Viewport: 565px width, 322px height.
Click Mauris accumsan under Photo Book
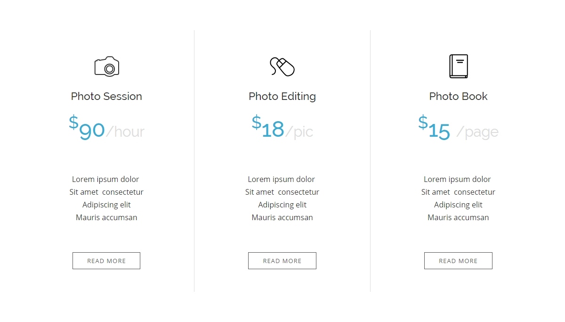point(458,217)
